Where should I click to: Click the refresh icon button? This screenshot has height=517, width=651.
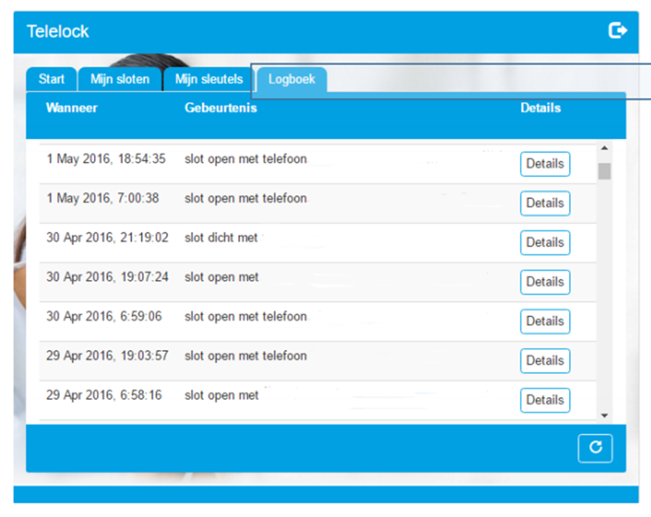595,448
